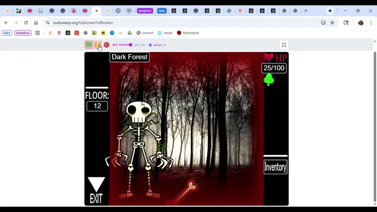
Task: Open the red square bookmark icon
Action: [77, 33]
